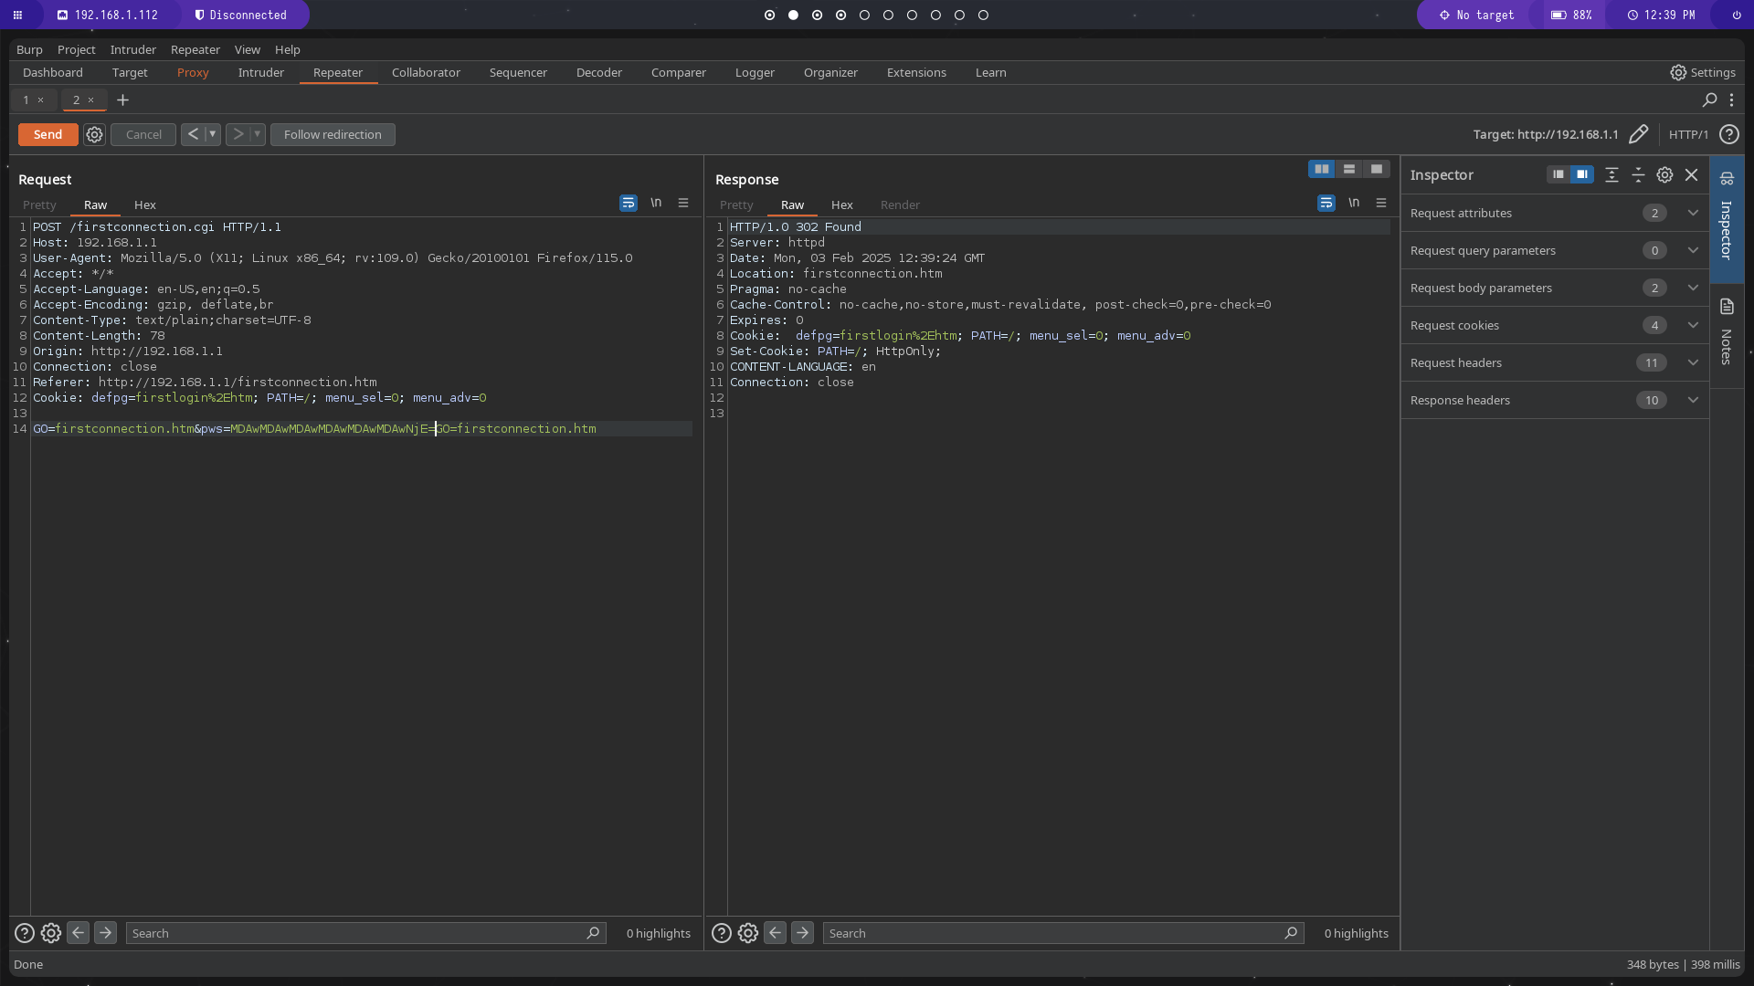Toggle response non-printable characters \n
The height and width of the screenshot is (986, 1754).
click(1354, 203)
